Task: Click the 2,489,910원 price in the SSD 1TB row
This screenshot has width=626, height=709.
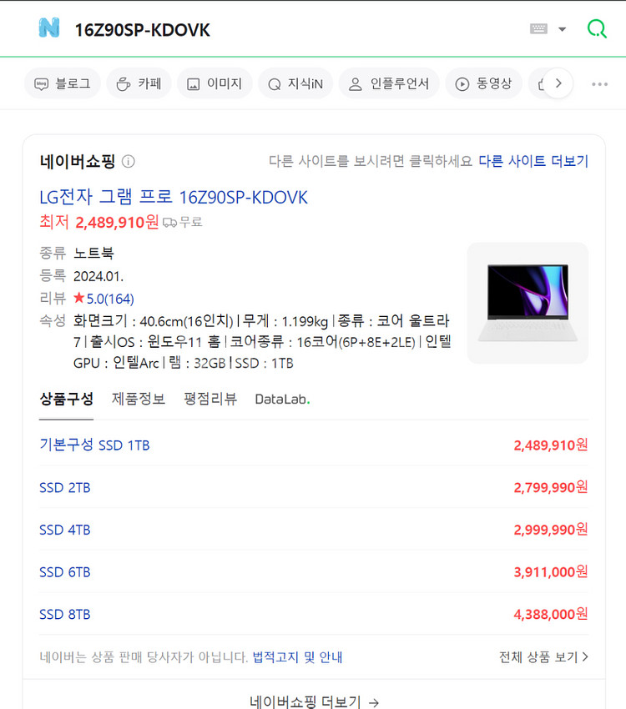Action: [551, 445]
